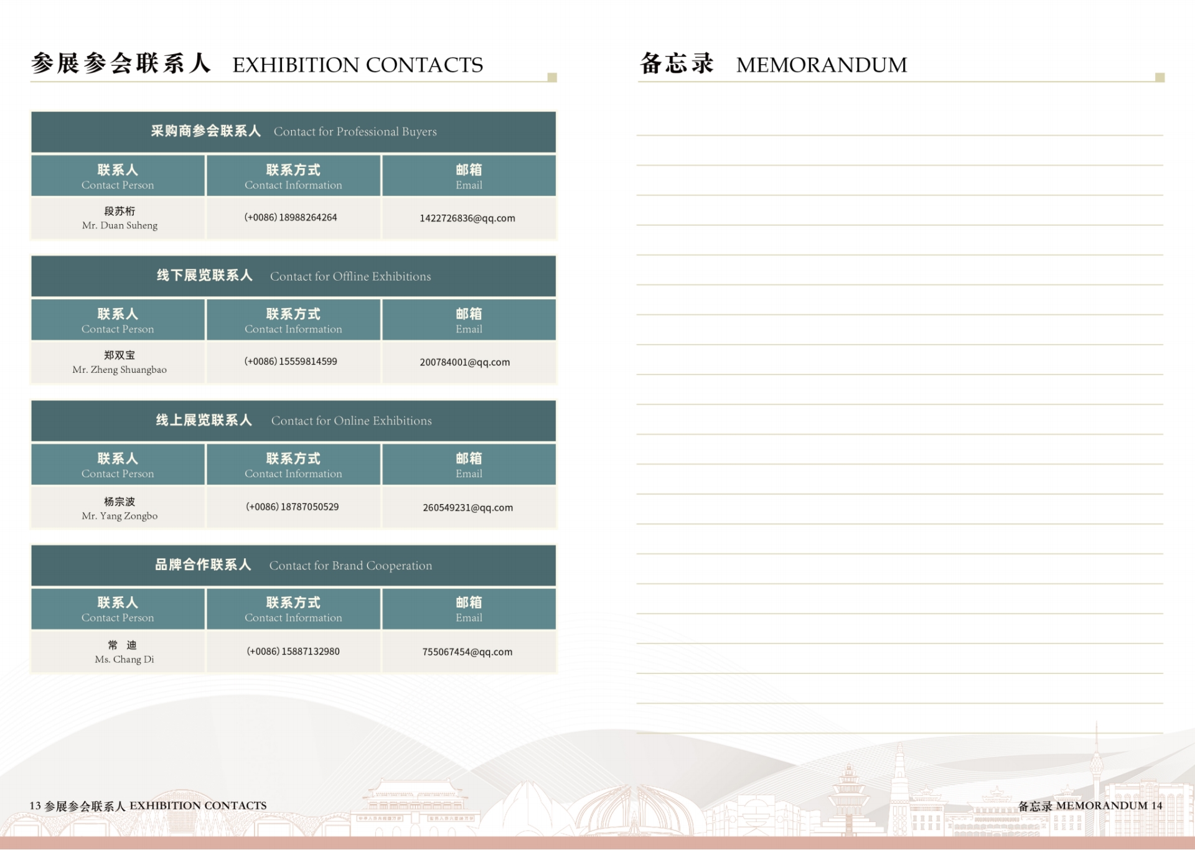Select Mr. Duan Suheng's name cell
The width and height of the screenshot is (1195, 850).
(117, 218)
